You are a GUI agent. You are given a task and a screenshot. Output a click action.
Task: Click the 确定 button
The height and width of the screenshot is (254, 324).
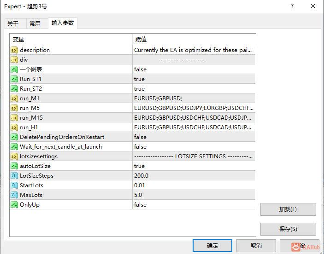click(x=212, y=246)
